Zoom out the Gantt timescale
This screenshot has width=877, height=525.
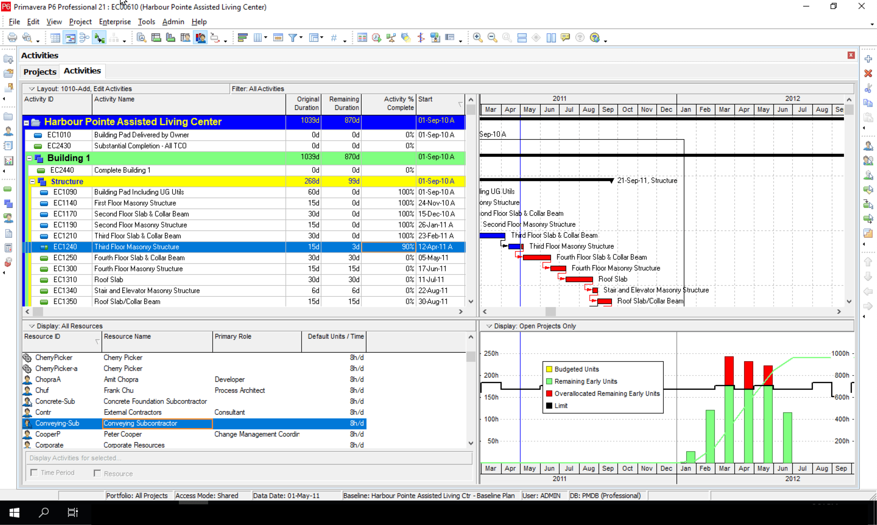coord(492,37)
